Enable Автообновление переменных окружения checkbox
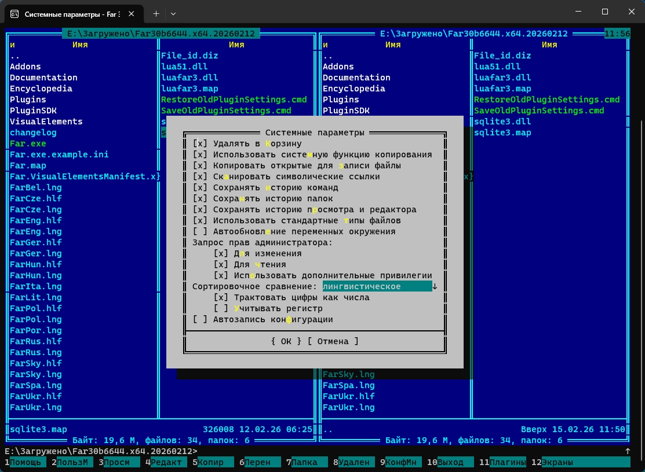This screenshot has width=645, height=472. 199,232
